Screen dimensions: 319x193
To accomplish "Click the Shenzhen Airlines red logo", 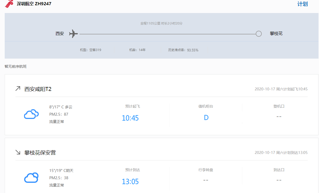I will tap(9, 4).
